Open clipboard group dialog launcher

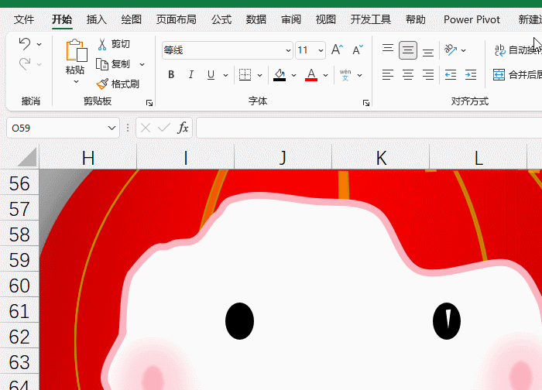pos(149,103)
